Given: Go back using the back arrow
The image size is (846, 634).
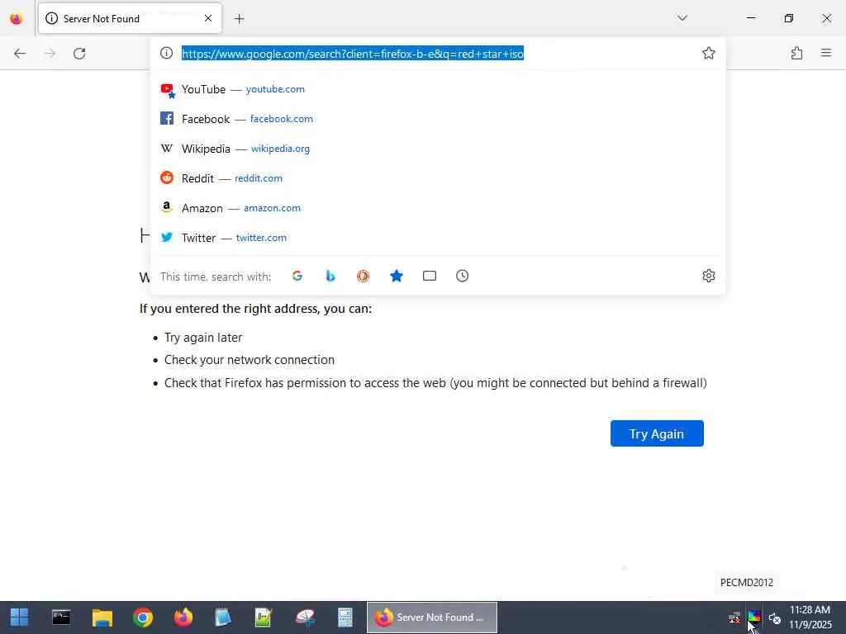Looking at the screenshot, I should pyautogui.click(x=20, y=54).
